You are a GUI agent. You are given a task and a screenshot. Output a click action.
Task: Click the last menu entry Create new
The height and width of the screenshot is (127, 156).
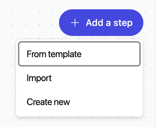pyautogui.click(x=79, y=102)
